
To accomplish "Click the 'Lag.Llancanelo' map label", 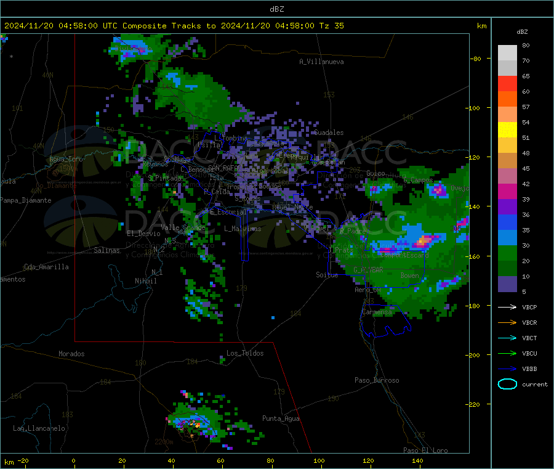I will click(39, 428).
